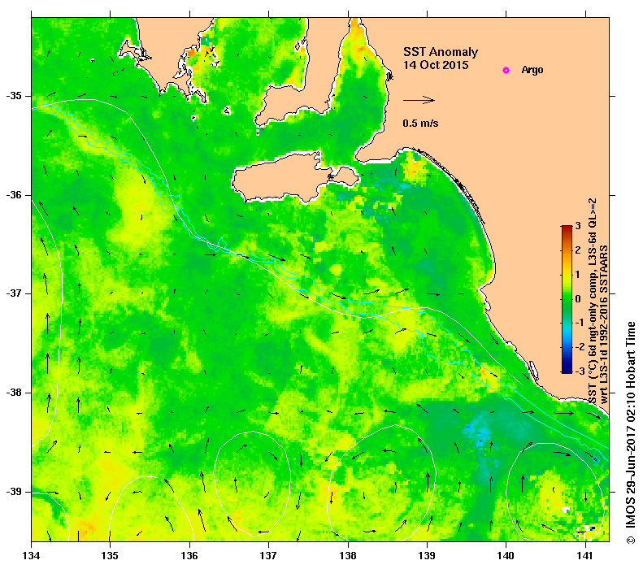This screenshot has height=569, width=643.
Task: Click the IMOS copyright timestamp text
Action: click(x=630, y=433)
